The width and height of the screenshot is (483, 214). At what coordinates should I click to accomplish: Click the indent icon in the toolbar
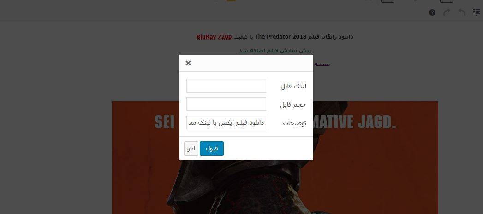click(476, 12)
